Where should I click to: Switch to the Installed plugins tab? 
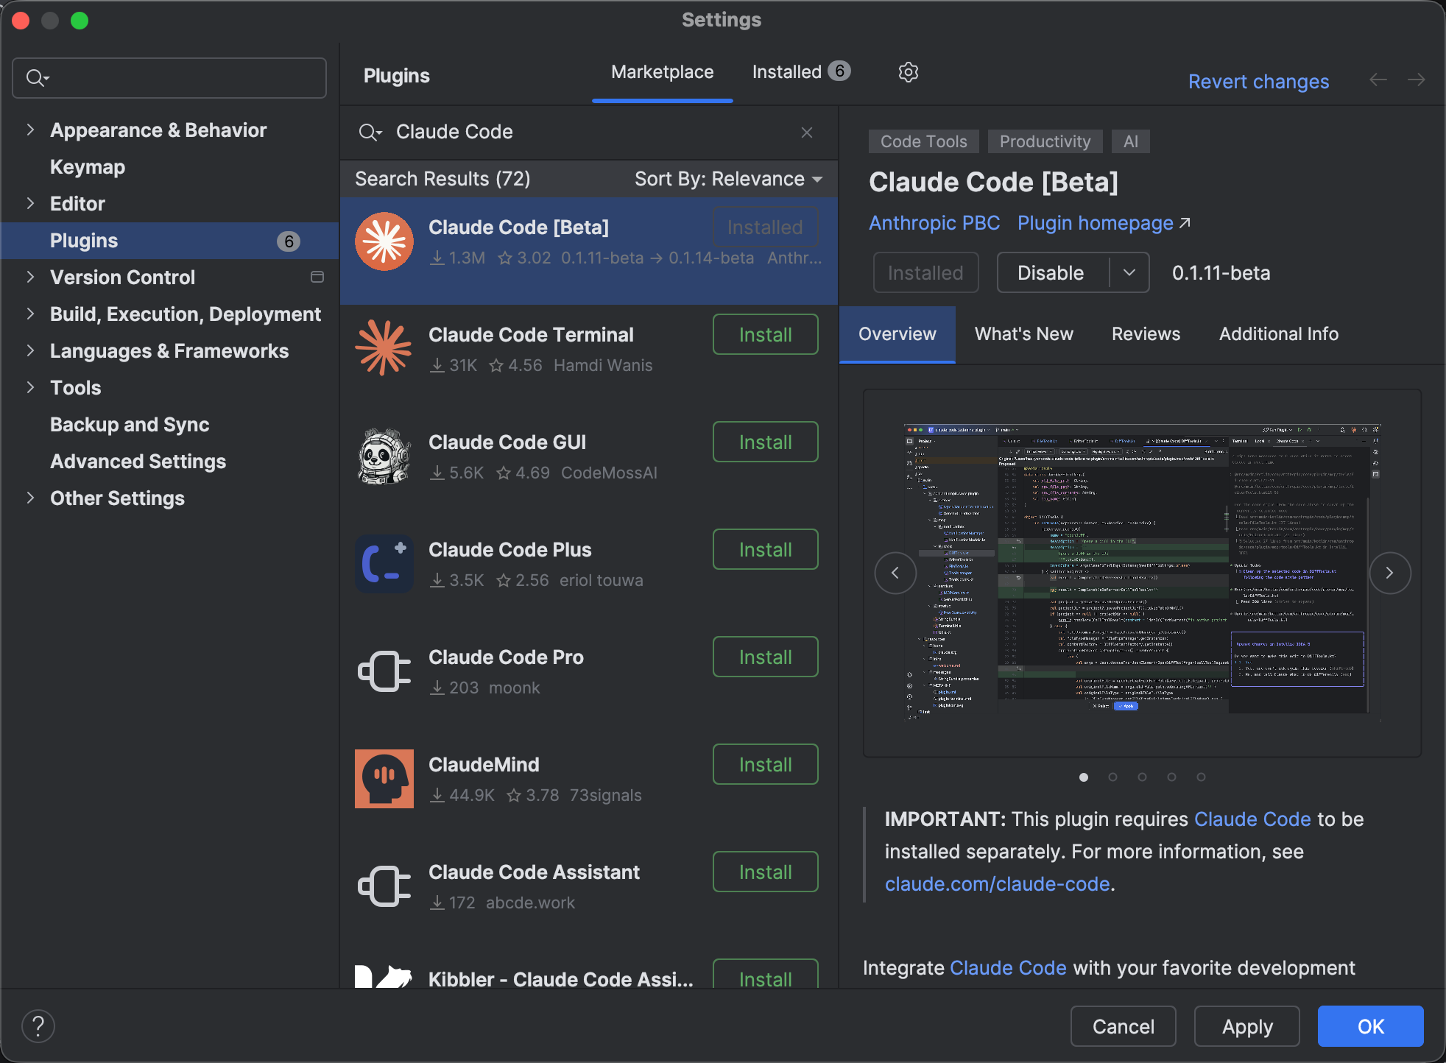pyautogui.click(x=800, y=72)
